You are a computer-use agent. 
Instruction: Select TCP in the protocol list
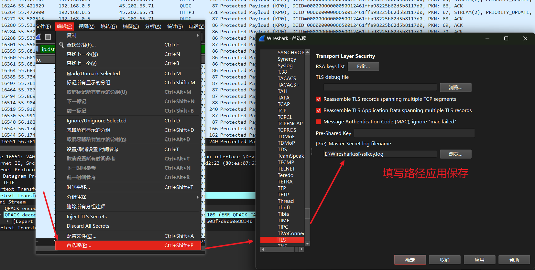click(282, 111)
